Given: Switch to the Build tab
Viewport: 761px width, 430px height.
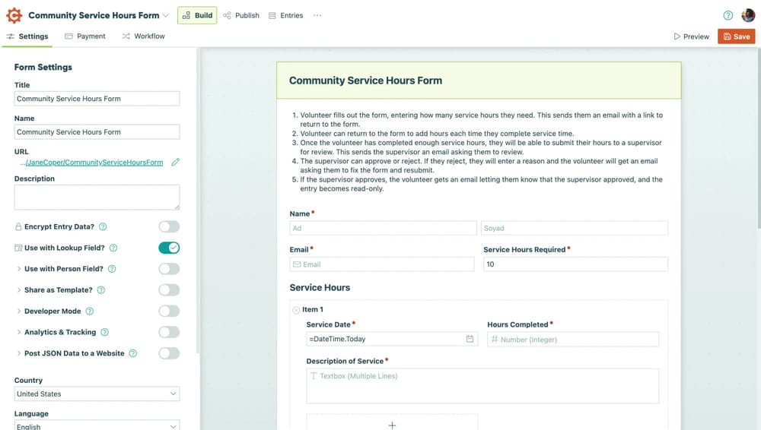Looking at the screenshot, I should (197, 15).
